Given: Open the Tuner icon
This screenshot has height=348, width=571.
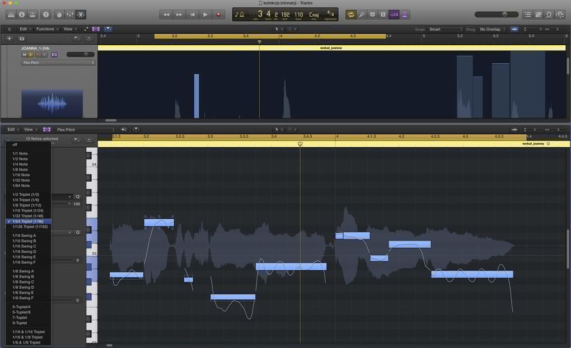Looking at the screenshot, I should tap(362, 15).
